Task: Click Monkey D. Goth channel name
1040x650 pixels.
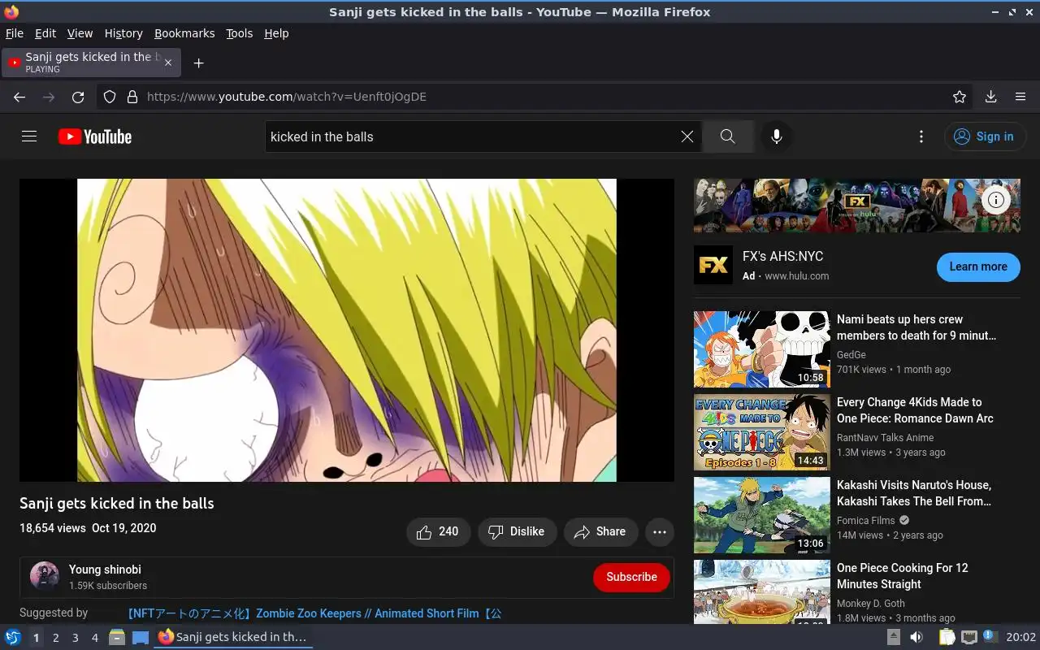Action: tap(870, 604)
